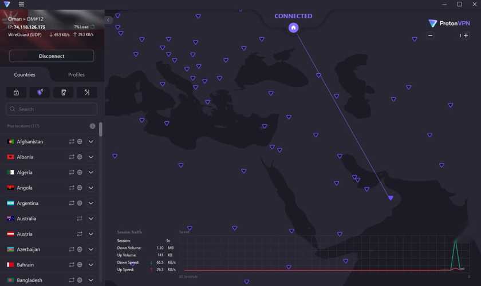Collapse the sidebar with the arrow button

click(x=108, y=20)
